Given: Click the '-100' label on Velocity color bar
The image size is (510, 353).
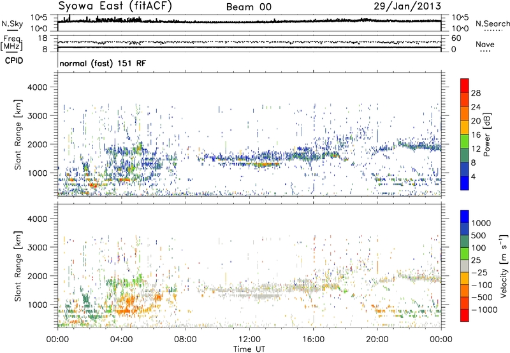Looking at the screenshot, I should (x=481, y=285).
